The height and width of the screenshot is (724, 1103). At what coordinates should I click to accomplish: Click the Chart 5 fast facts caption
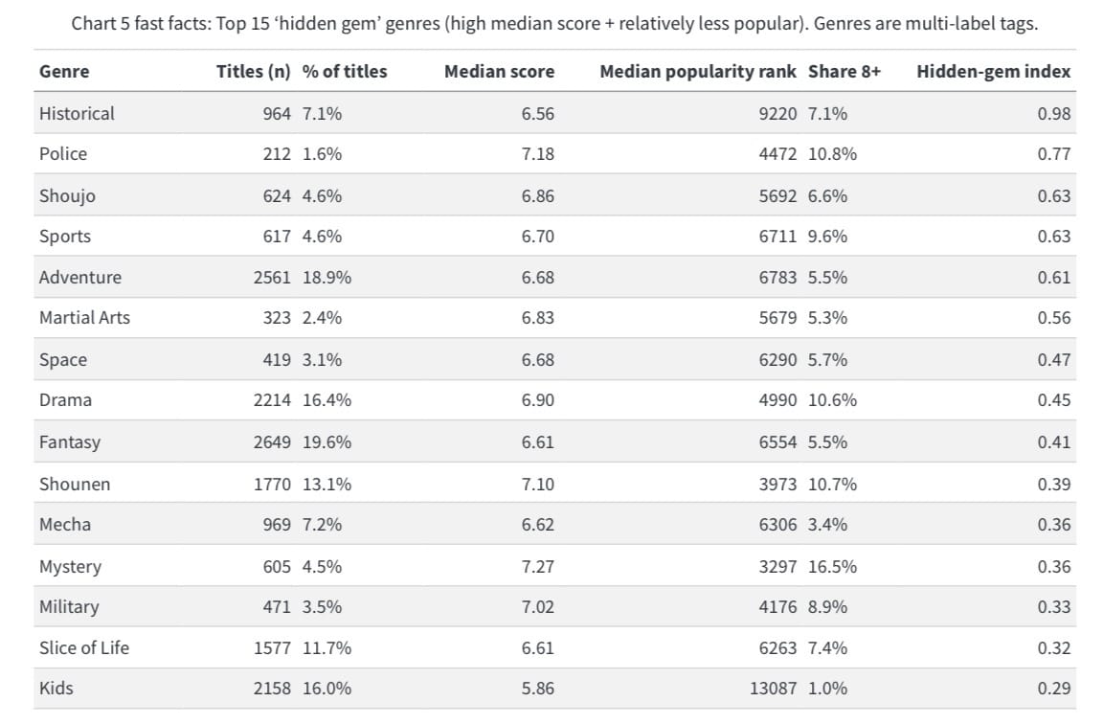click(554, 24)
